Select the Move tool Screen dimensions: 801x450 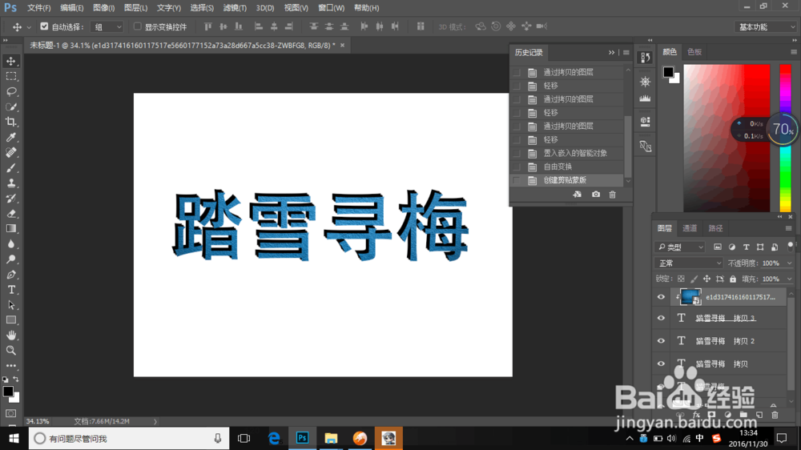(x=10, y=62)
